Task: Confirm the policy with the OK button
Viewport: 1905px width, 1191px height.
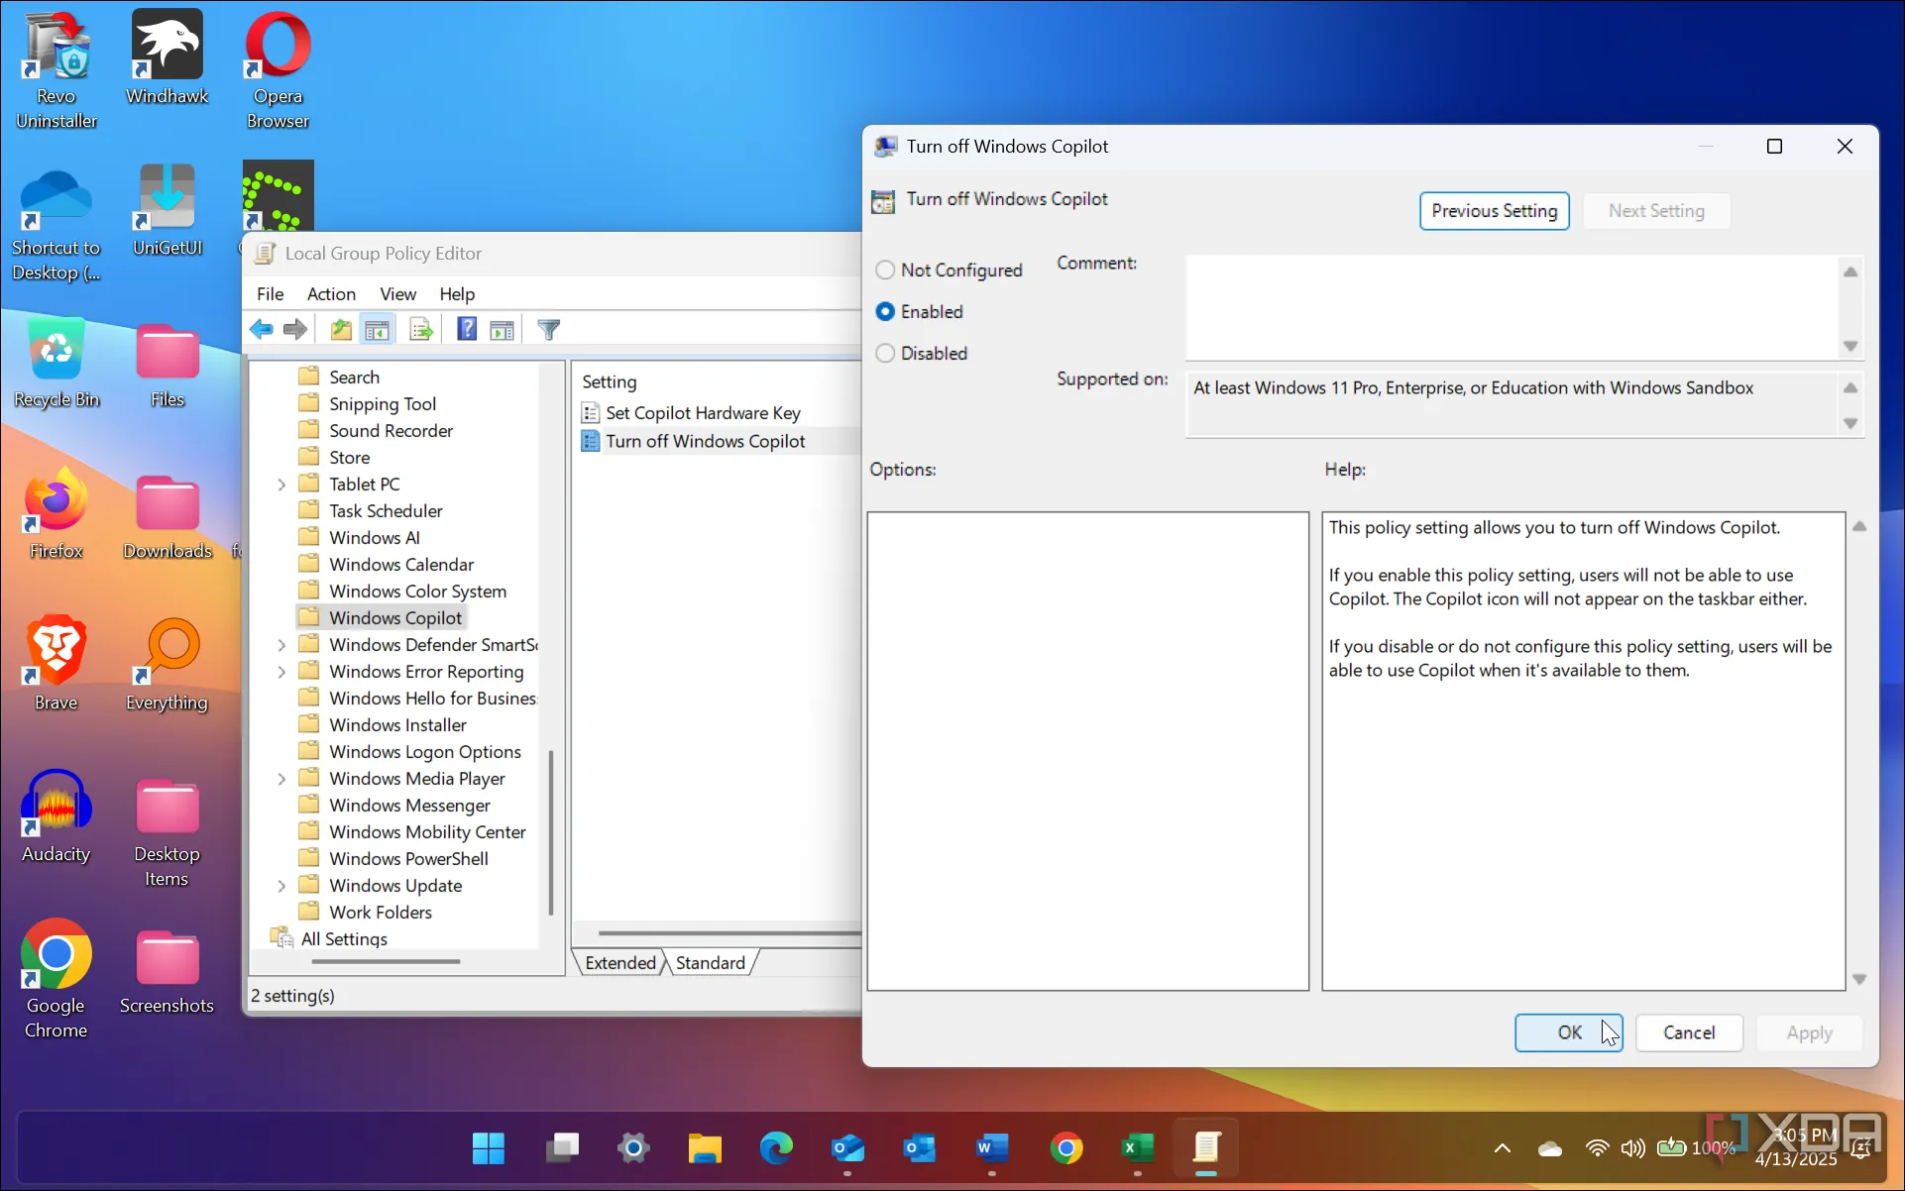Action: coord(1569,1032)
